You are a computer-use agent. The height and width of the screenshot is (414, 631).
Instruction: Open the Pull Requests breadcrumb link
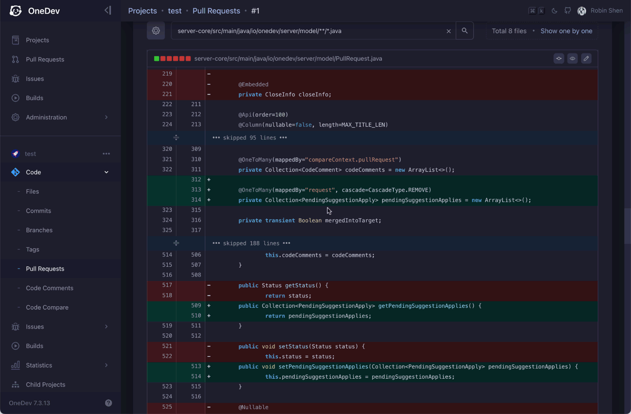[216, 11]
